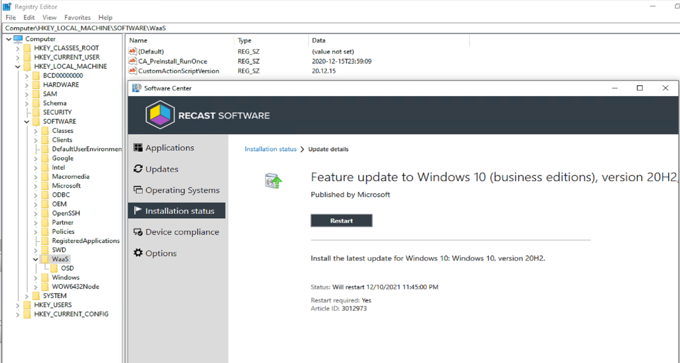Collapse the SOFTWARE key expander
The width and height of the screenshot is (680, 363).
(26, 122)
